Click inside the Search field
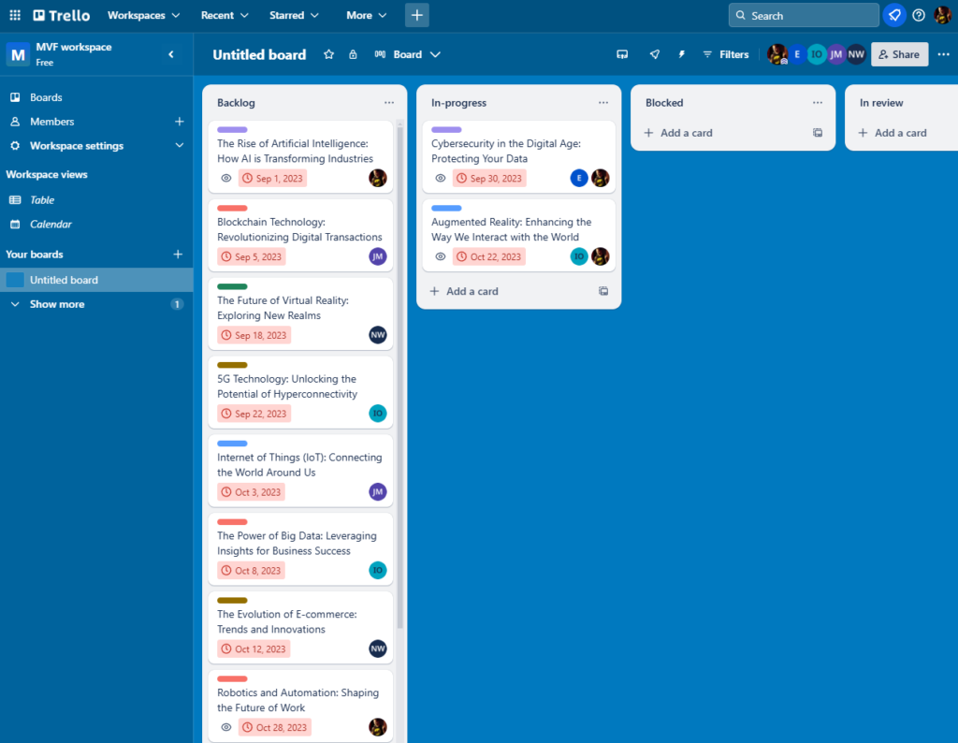Screen dimensions: 958x743 [803, 15]
